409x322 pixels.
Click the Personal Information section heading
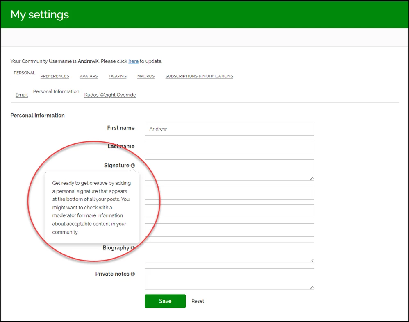pyautogui.click(x=38, y=116)
